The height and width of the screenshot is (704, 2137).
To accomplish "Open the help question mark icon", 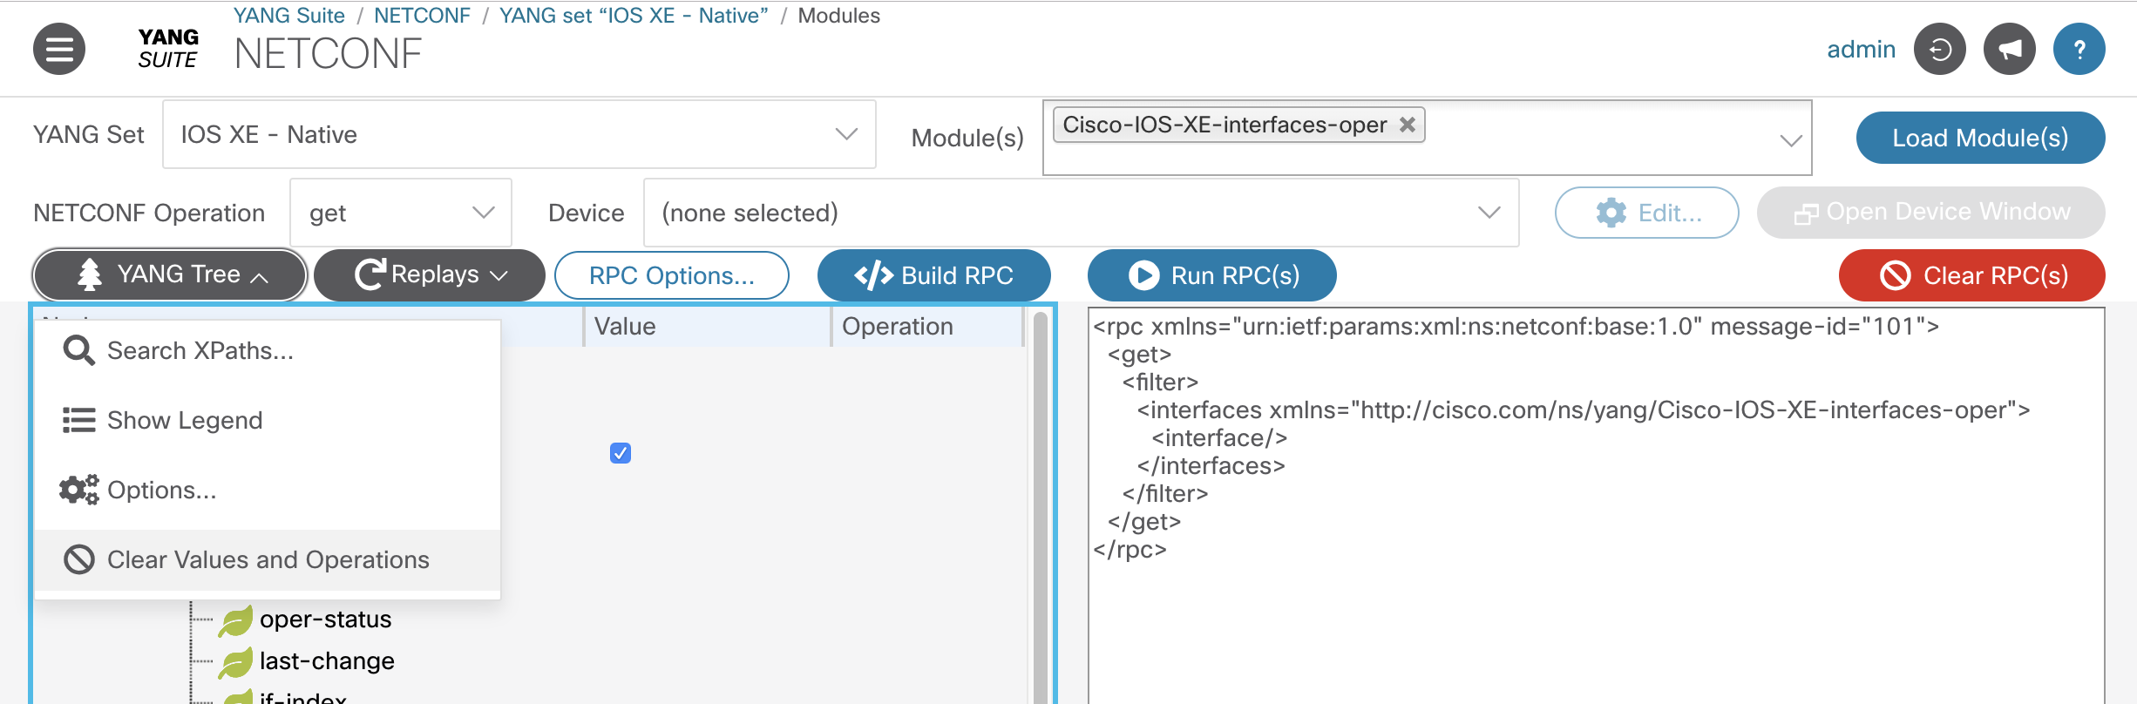I will pyautogui.click(x=2079, y=49).
